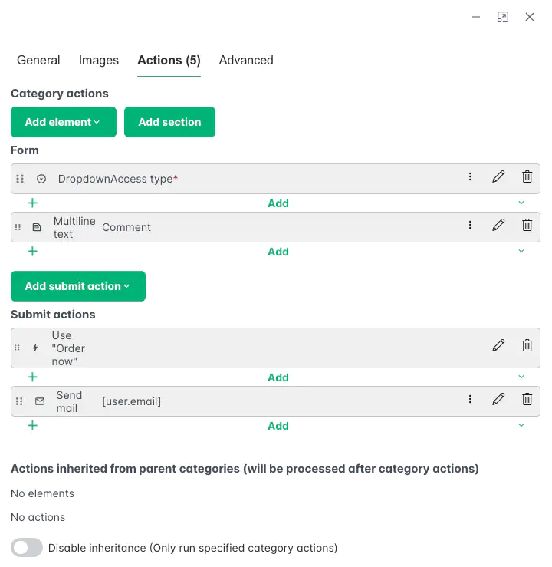Open the Add submit action dropdown
The height and width of the screenshot is (567, 552).
click(78, 286)
